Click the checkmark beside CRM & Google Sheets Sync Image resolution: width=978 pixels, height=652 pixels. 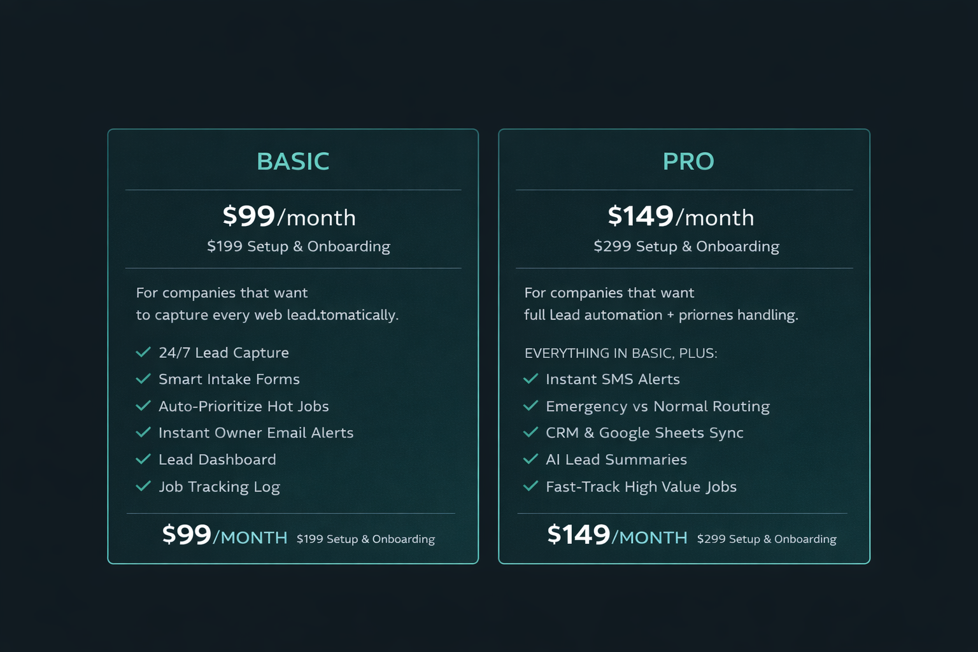pyautogui.click(x=530, y=432)
